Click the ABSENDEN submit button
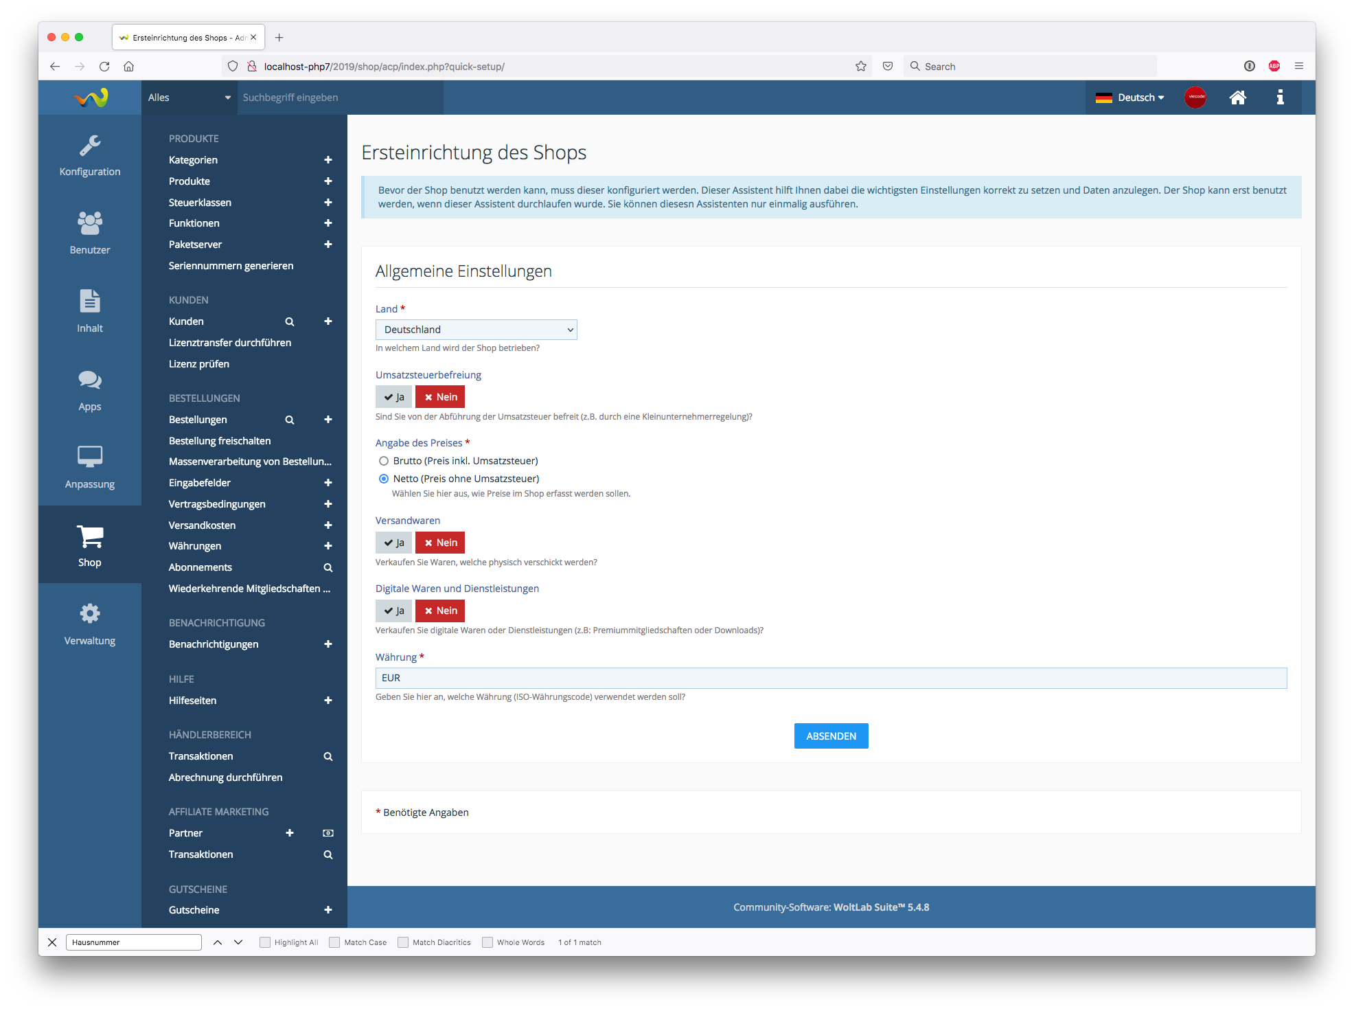1354x1011 pixels. [x=831, y=736]
